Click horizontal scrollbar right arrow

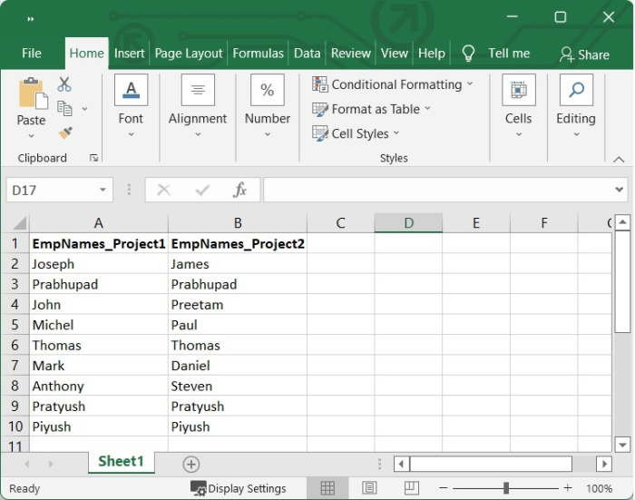[x=604, y=464]
